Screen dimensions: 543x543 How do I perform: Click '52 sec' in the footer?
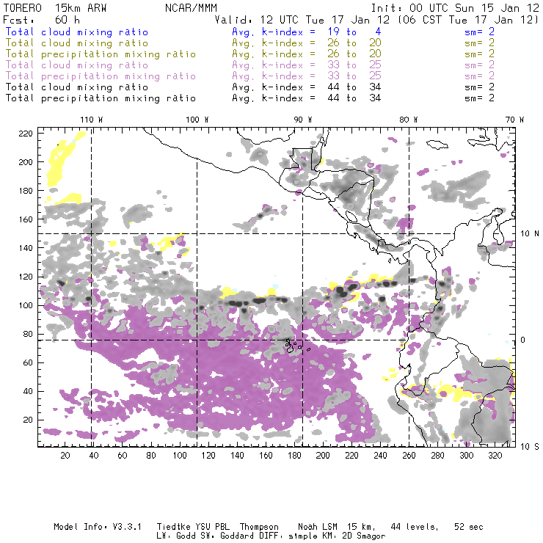pos(469,527)
